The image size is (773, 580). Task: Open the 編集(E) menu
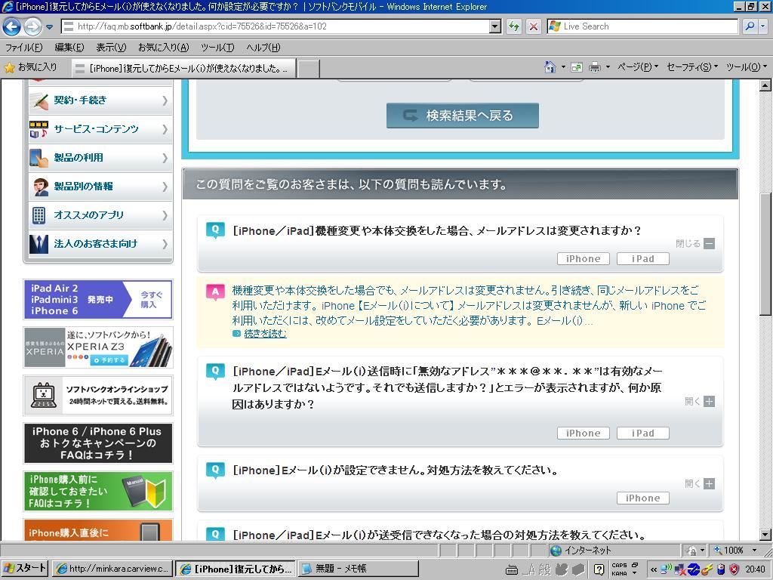69,48
